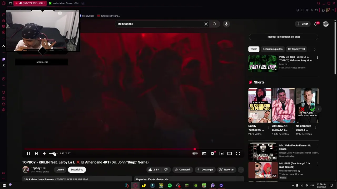Open X in the Opera sidebar
The height and width of the screenshot is (189, 337).
click(x=3, y=65)
